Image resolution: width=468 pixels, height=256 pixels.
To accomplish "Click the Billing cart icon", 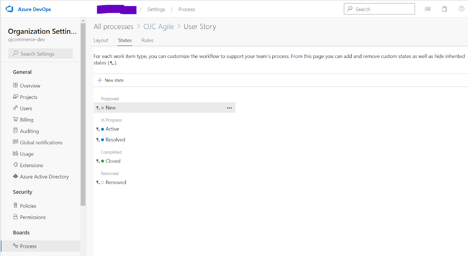I will pyautogui.click(x=16, y=119).
